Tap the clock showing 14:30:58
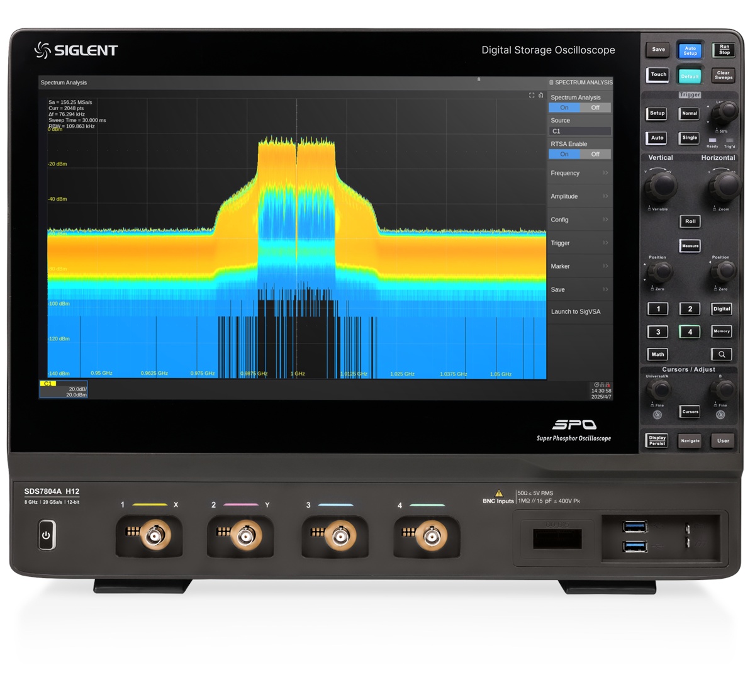The width and height of the screenshot is (755, 692). pos(601,391)
